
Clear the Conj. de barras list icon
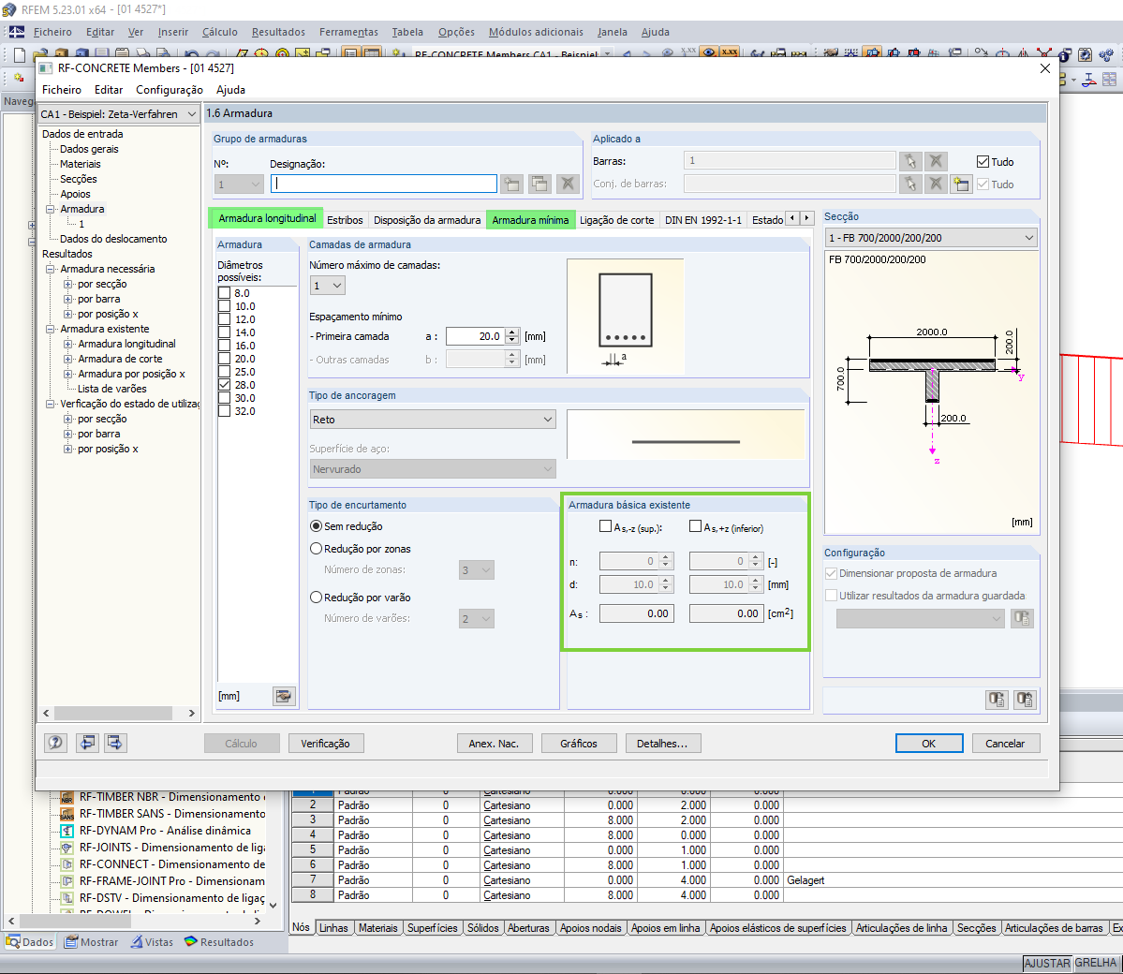click(936, 184)
